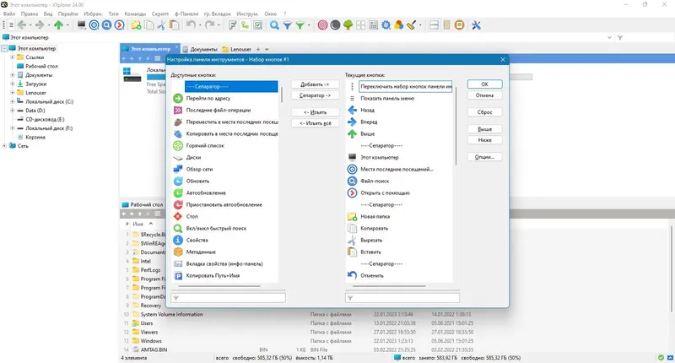This screenshot has width=675, height=363.
Task: Confirm the dialog with OK
Action: [x=484, y=84]
